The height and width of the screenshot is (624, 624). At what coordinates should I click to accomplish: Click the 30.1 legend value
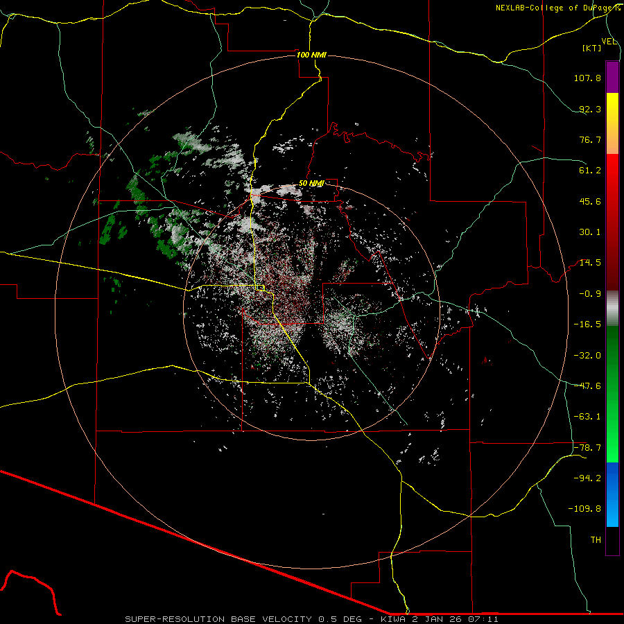tap(590, 232)
